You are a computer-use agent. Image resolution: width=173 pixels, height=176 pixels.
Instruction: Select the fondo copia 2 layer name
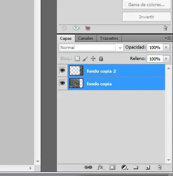[101, 71]
